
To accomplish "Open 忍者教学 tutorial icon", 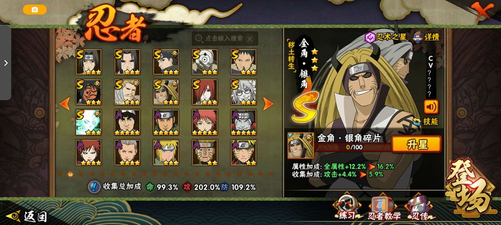I will point(384,208).
